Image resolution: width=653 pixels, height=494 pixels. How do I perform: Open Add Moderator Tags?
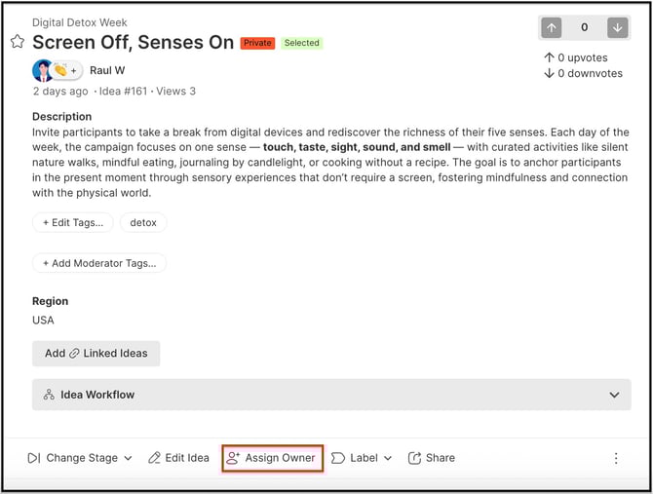(99, 263)
